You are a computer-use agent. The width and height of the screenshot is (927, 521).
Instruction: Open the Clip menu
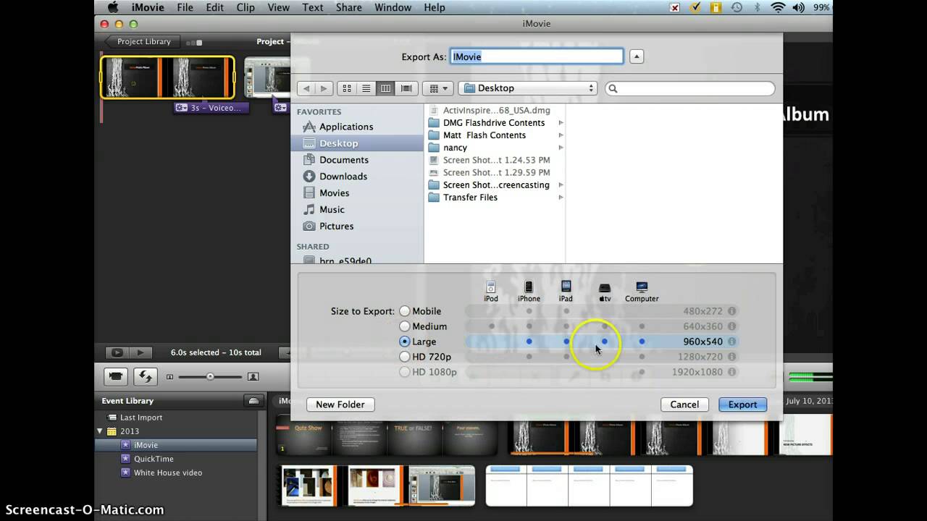point(246,7)
